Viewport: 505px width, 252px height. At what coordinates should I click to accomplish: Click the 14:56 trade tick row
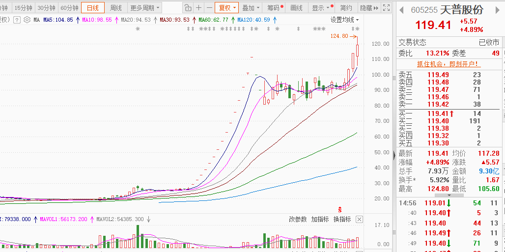449,203
